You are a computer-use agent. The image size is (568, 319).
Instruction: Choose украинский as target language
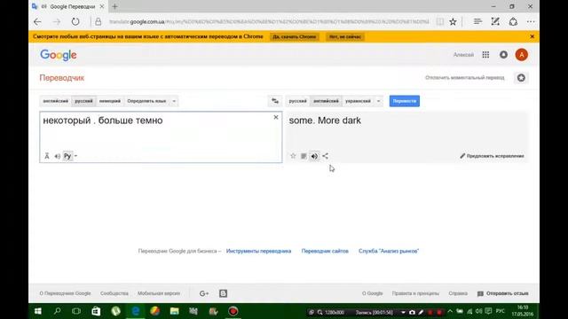pyautogui.click(x=358, y=101)
